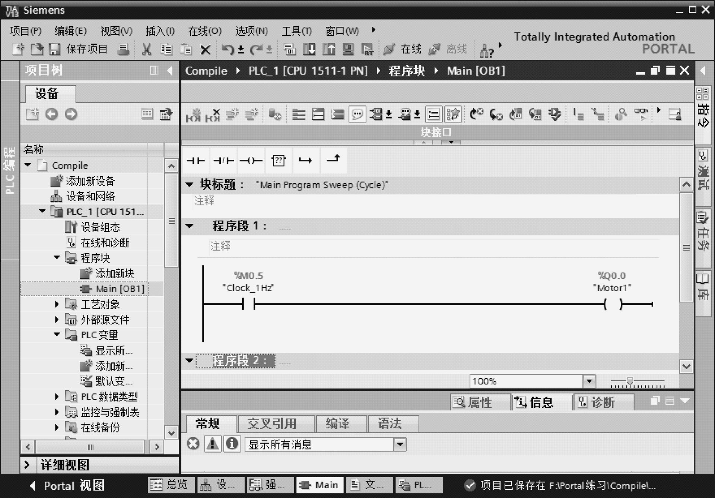The width and height of the screenshot is (715, 498).
Task: Insert an empty box instruction
Action: 278,161
